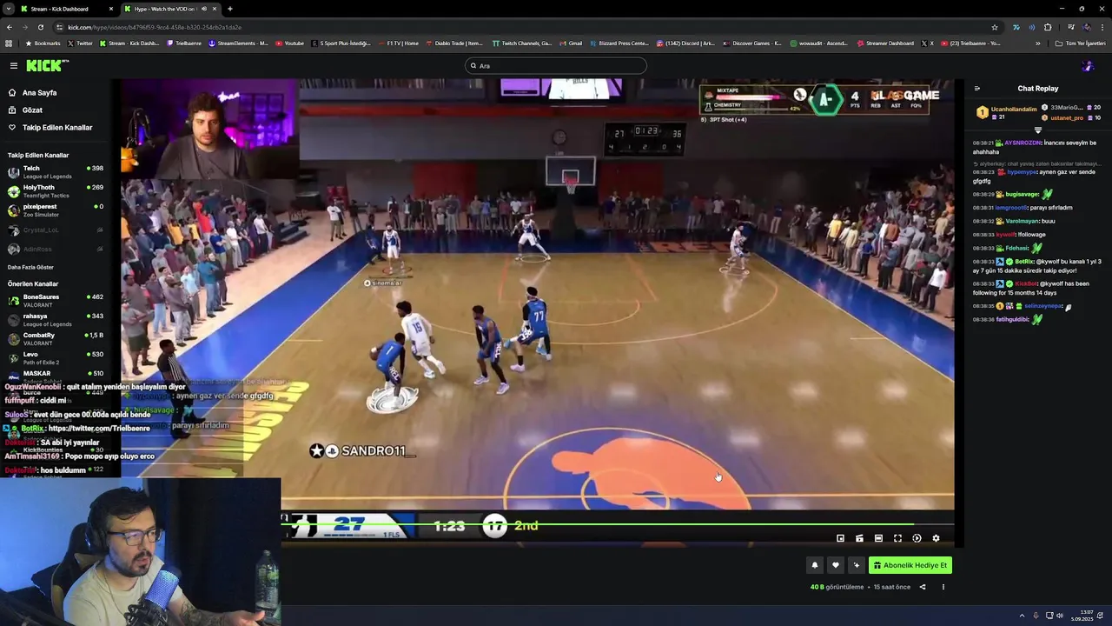Open the user avatar menu in Kick header
Screen dimensions: 1112x626
(1087, 65)
